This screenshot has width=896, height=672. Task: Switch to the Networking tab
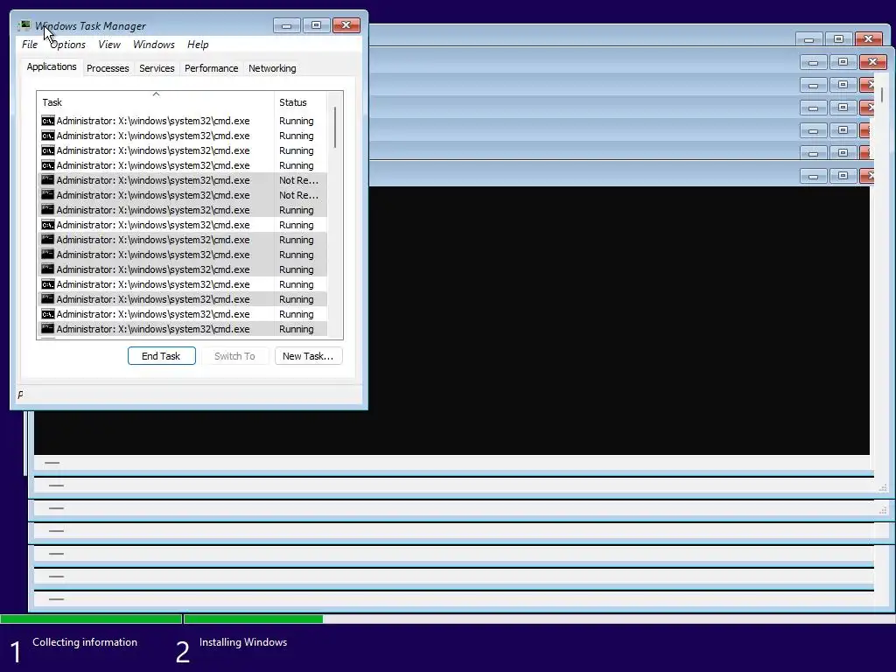272,68
